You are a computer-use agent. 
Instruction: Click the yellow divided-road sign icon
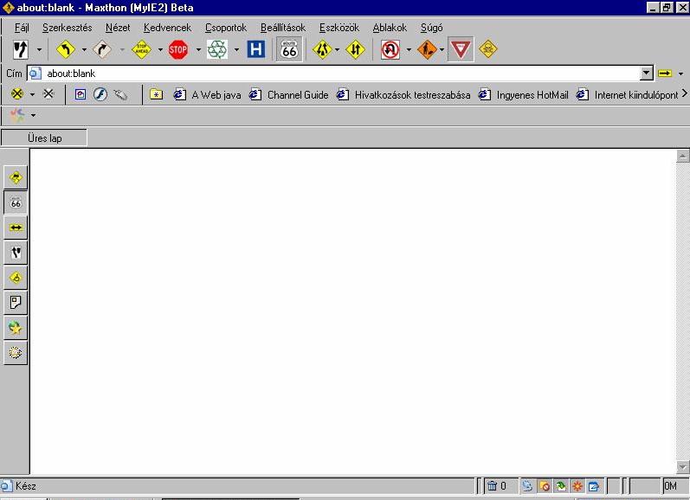coord(322,49)
